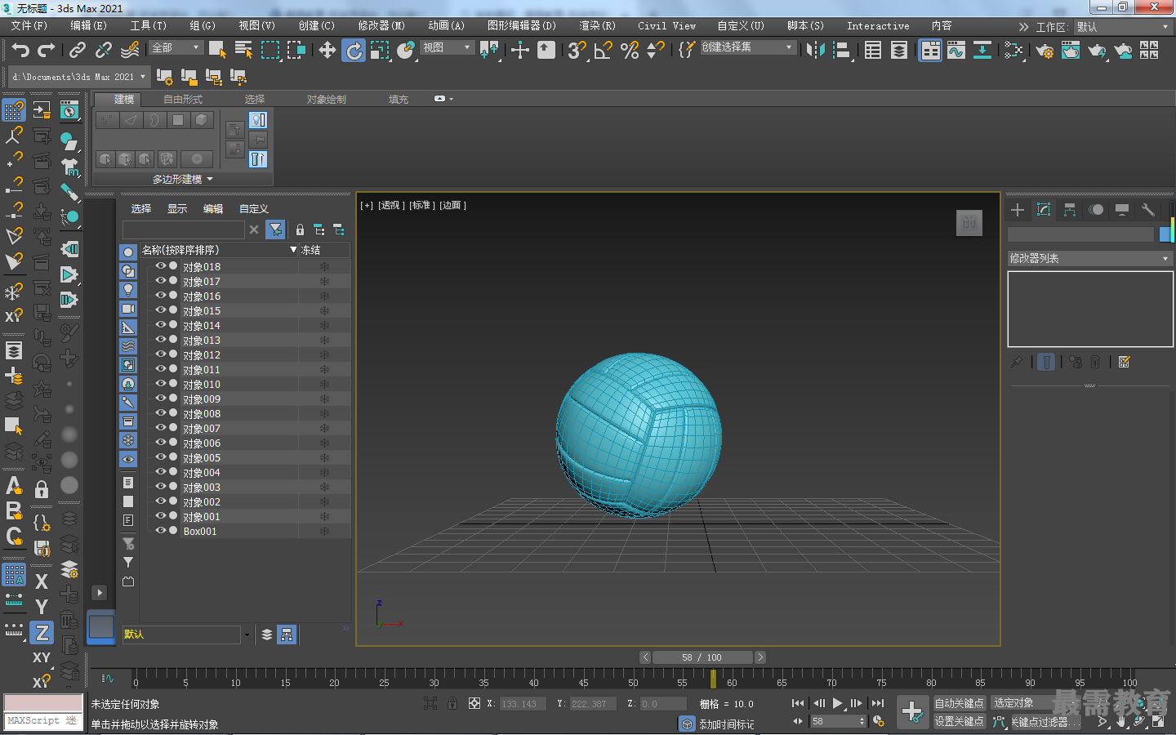Switch to the 对象绘制 ribbon tab
Image resolution: width=1176 pixels, height=735 pixels.
click(326, 100)
